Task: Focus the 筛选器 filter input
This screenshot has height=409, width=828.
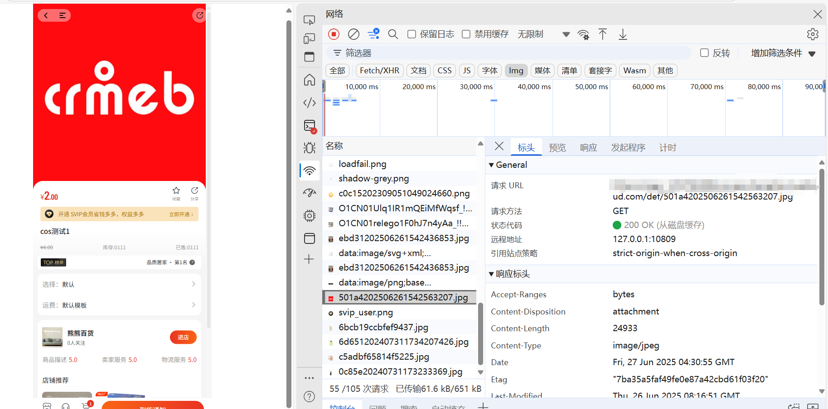Action: (x=508, y=53)
